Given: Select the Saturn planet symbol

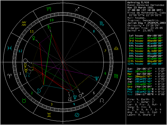Looking at the screenshot, I should click(49, 27).
